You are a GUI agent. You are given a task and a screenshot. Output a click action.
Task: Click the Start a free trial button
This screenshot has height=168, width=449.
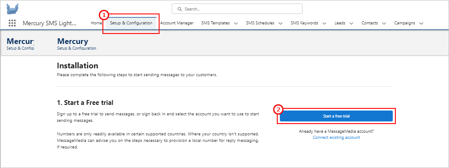(x=336, y=116)
